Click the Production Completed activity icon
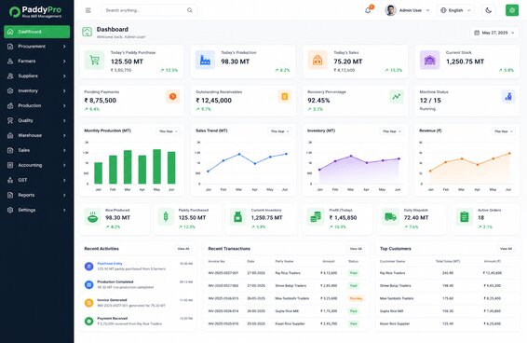The image size is (527, 343). click(x=88, y=285)
